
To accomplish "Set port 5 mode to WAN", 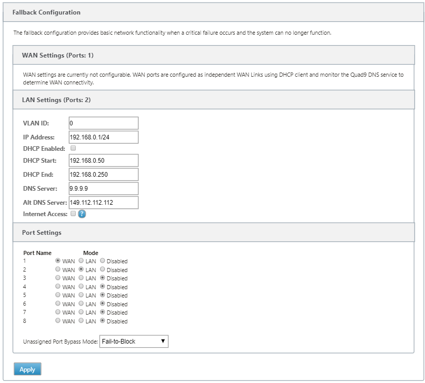I will (x=58, y=295).
